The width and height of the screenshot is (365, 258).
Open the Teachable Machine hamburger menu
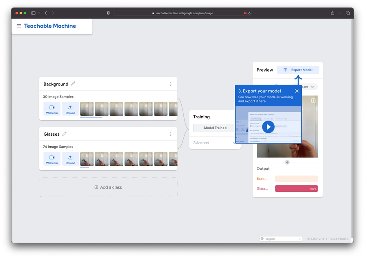click(x=19, y=26)
